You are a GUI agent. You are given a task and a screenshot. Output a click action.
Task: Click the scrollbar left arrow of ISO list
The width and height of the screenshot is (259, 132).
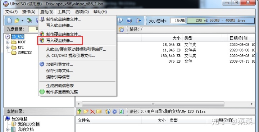79,104
